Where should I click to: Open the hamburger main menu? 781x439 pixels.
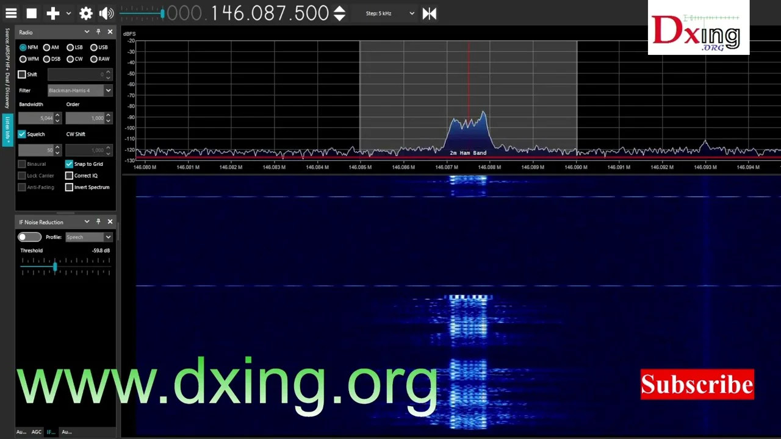11,13
